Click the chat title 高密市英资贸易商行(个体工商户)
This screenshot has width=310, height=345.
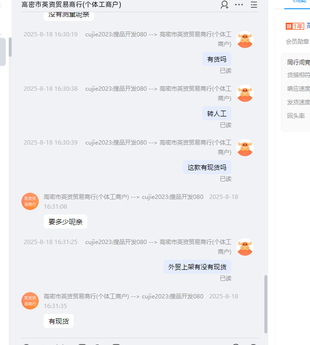[x=71, y=5]
